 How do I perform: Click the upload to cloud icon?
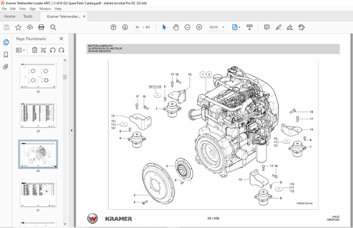[x=30, y=27]
